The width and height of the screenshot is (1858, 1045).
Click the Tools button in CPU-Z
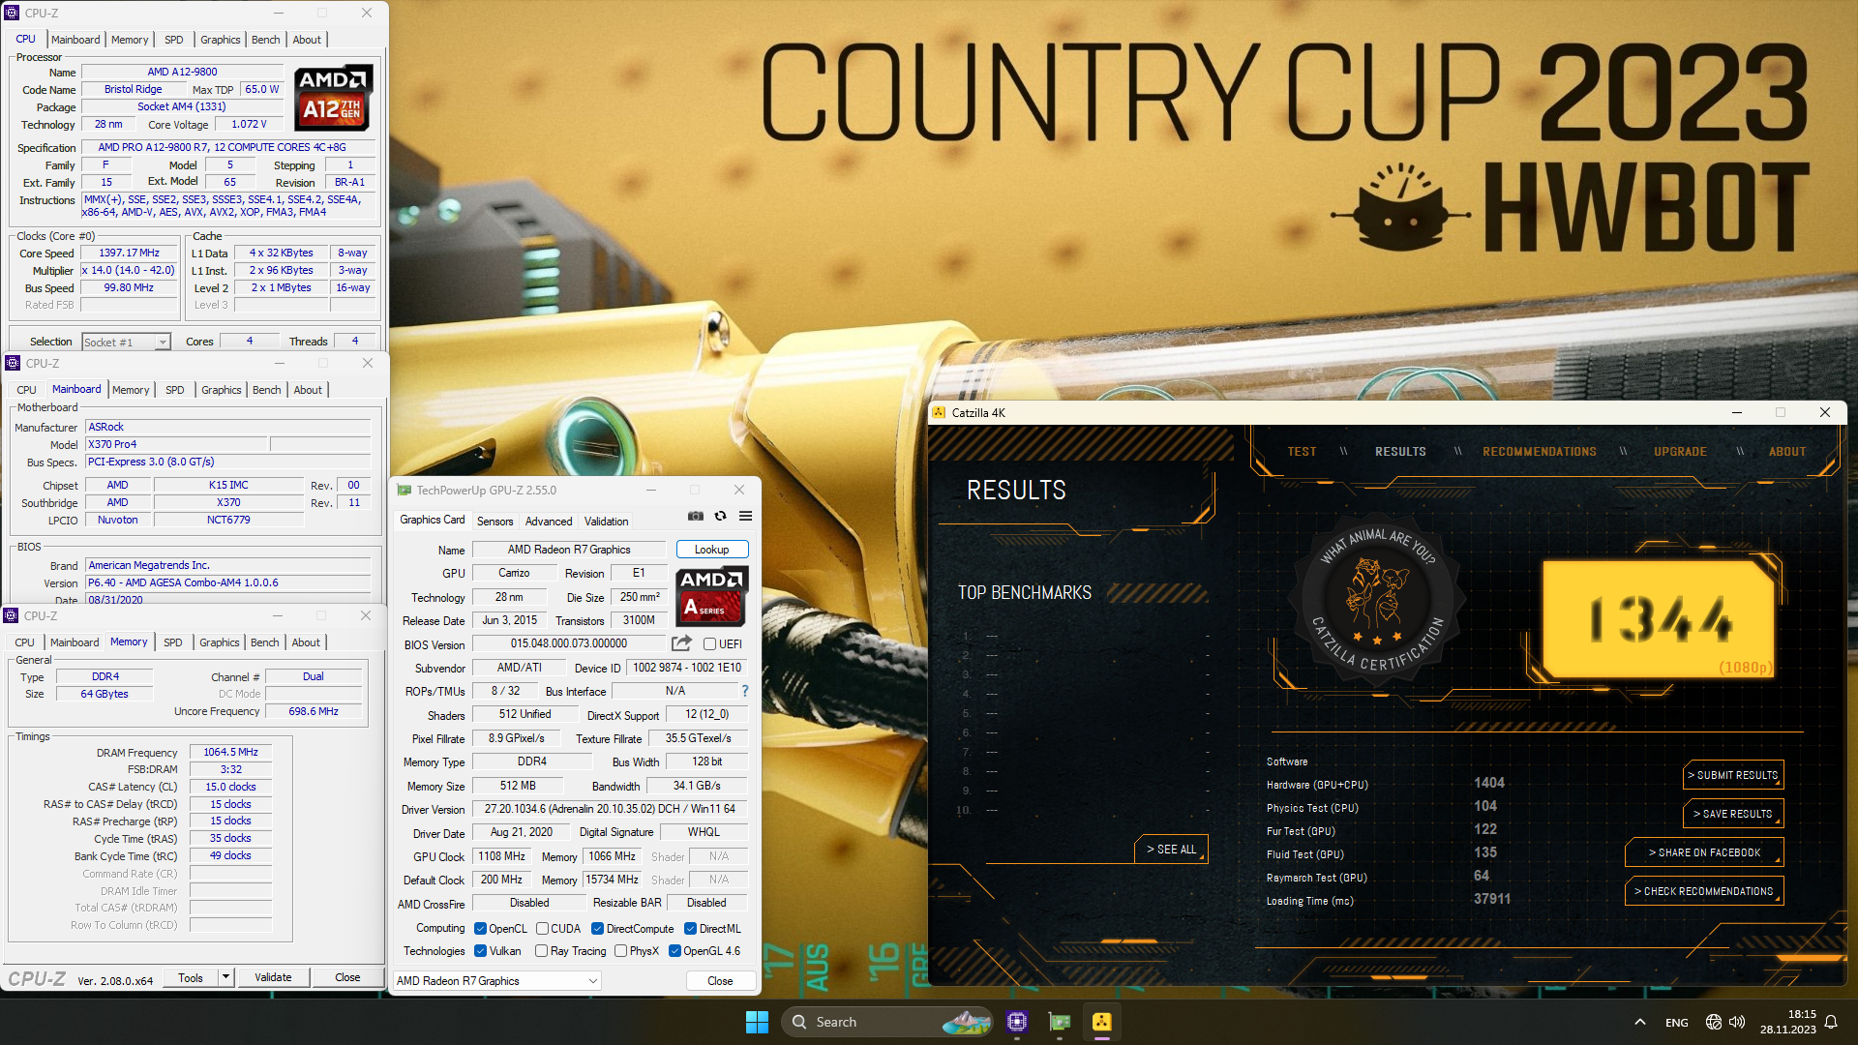pos(191,977)
